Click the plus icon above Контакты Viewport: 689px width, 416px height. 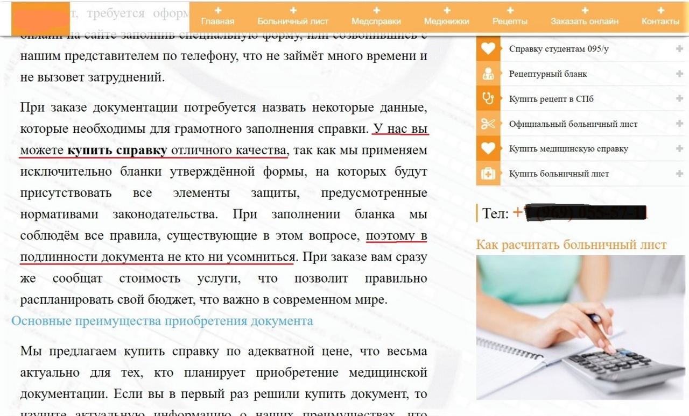tap(660, 10)
